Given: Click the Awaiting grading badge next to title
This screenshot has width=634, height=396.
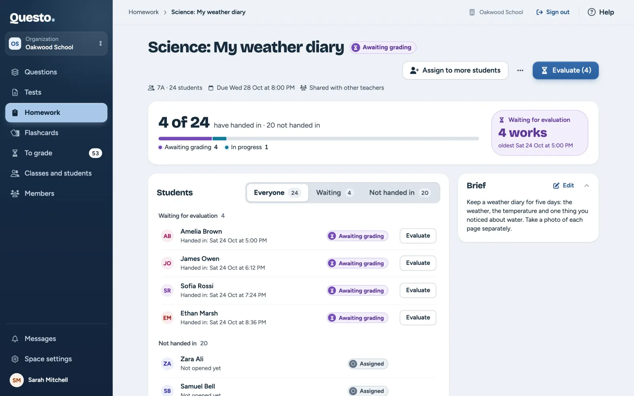Looking at the screenshot, I should coord(383,48).
